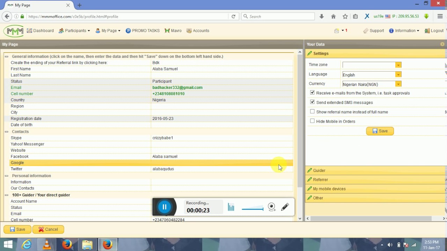This screenshot has height=251, width=447.
Task: Click the Cancel button
Action: [48, 229]
